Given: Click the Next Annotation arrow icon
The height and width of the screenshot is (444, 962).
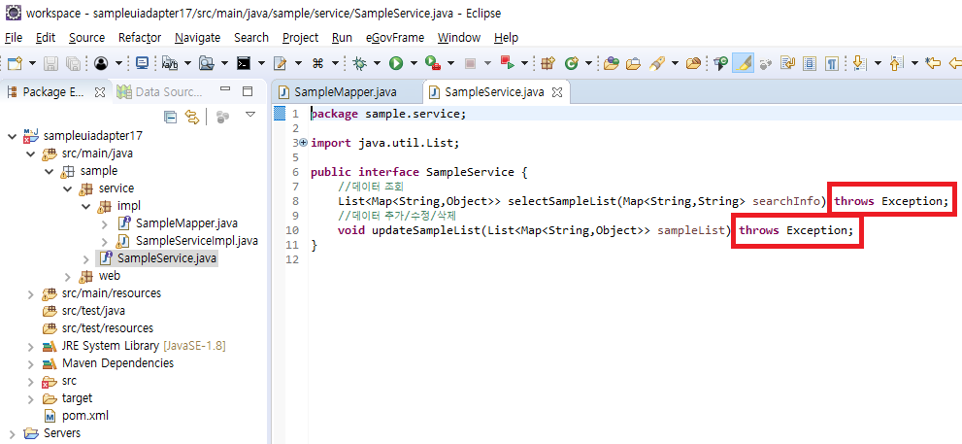Looking at the screenshot, I should click(858, 63).
